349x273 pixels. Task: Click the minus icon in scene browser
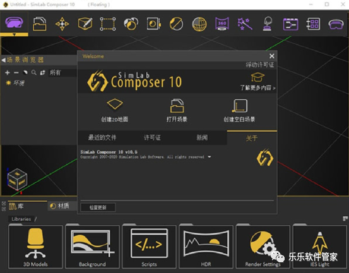[16, 73]
